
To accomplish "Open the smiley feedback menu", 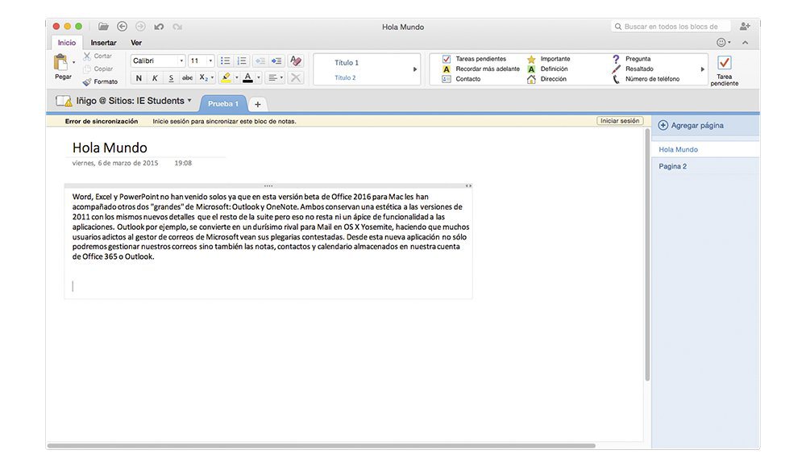I will click(x=723, y=43).
